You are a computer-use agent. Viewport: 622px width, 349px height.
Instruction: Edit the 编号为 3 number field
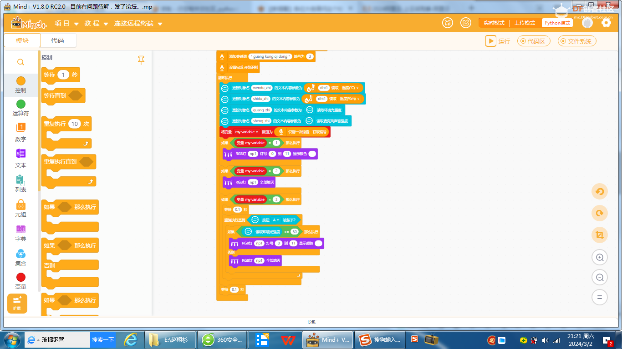(x=310, y=57)
